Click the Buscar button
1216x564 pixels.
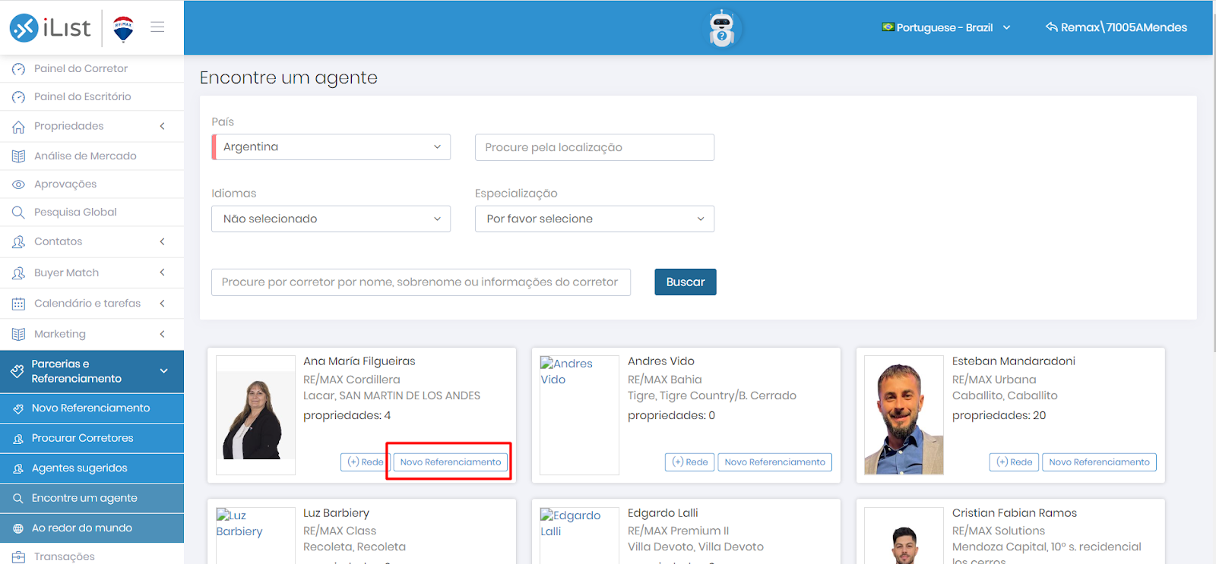(686, 282)
